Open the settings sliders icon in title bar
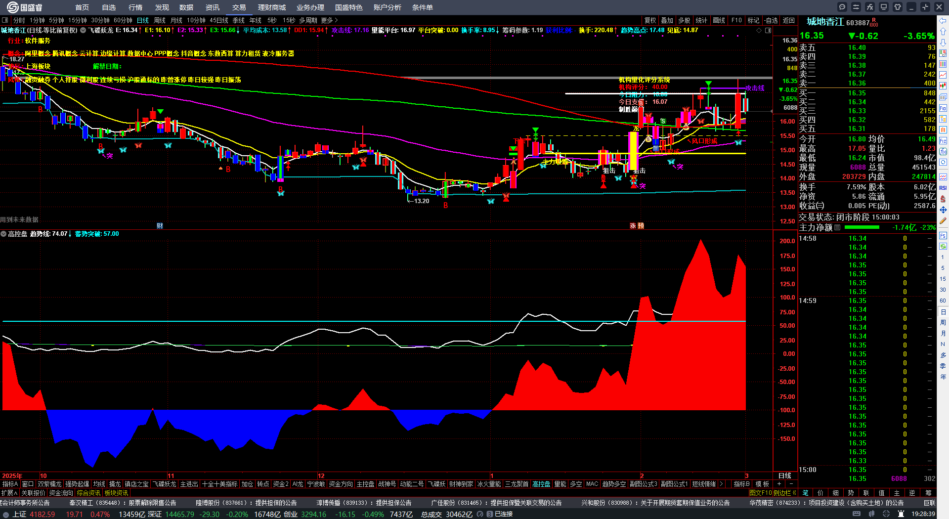 [x=856, y=7]
